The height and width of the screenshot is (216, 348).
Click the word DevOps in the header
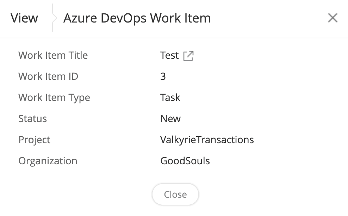(x=123, y=18)
